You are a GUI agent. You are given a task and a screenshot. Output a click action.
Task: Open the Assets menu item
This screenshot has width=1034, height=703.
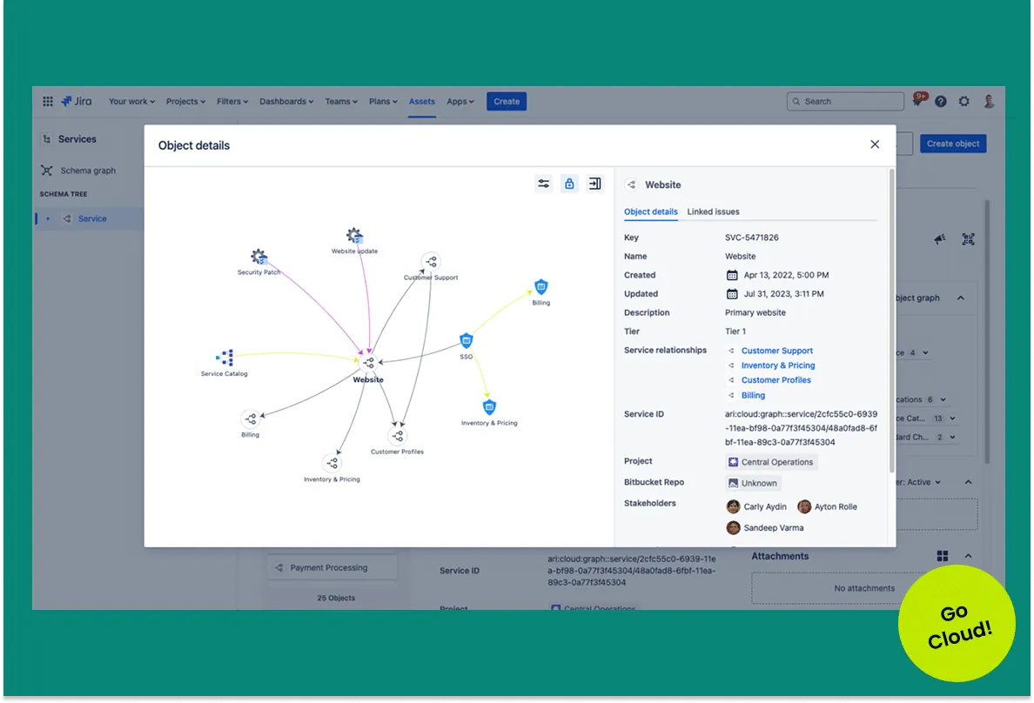click(422, 102)
